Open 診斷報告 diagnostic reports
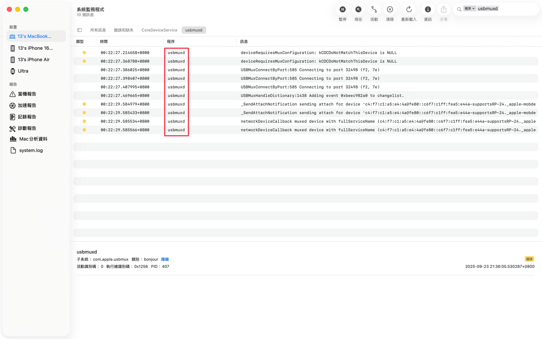 coord(36,128)
